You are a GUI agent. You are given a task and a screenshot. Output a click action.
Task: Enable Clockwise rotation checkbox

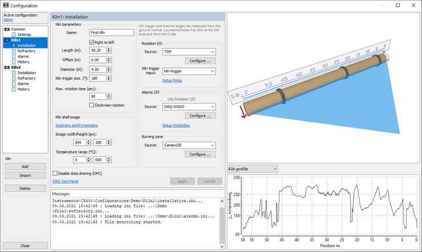(x=91, y=105)
